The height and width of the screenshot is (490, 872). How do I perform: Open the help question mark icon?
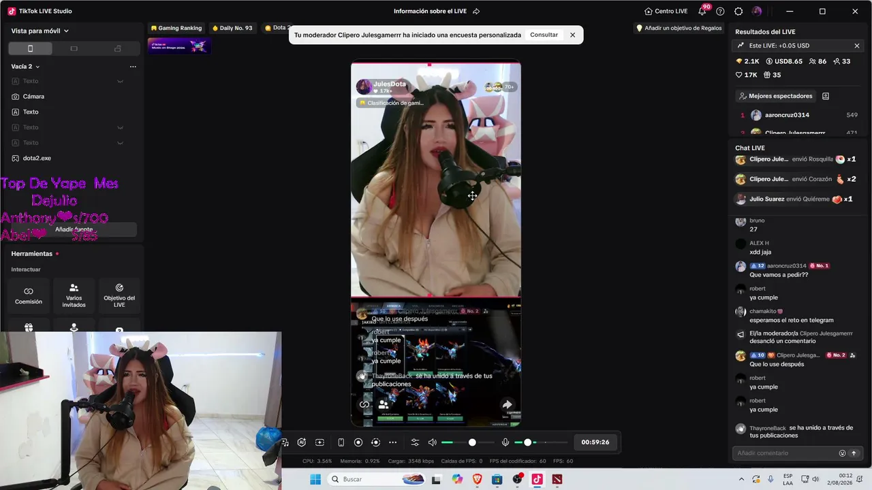click(x=720, y=11)
